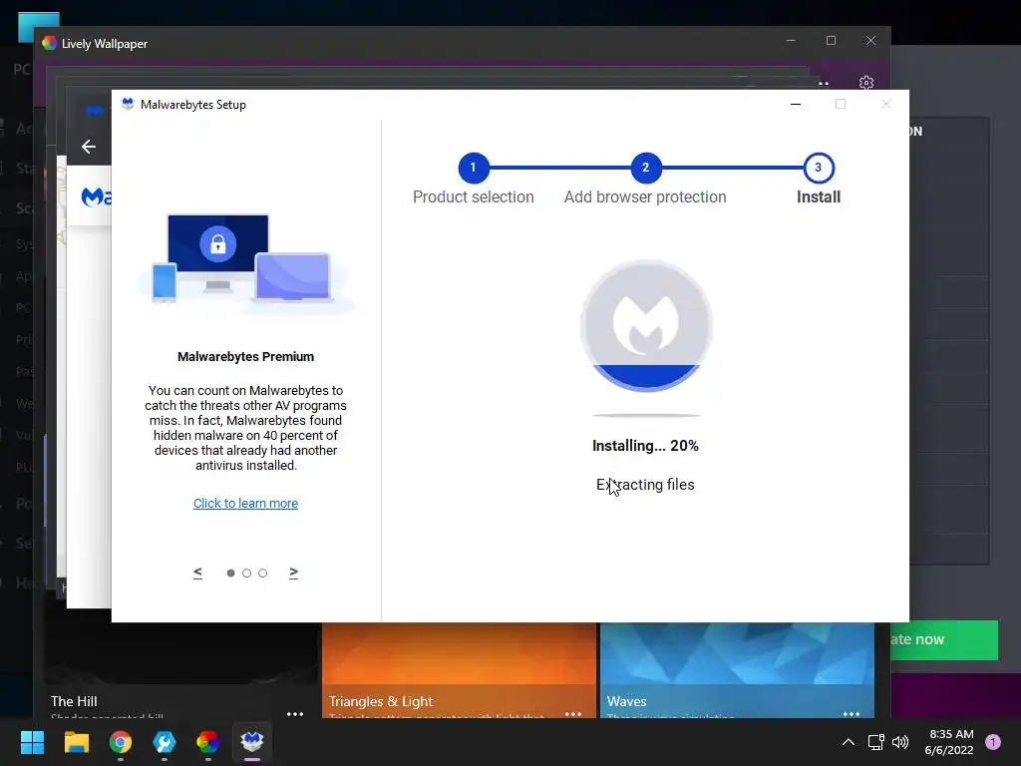Select the second carousel dot

coord(247,574)
